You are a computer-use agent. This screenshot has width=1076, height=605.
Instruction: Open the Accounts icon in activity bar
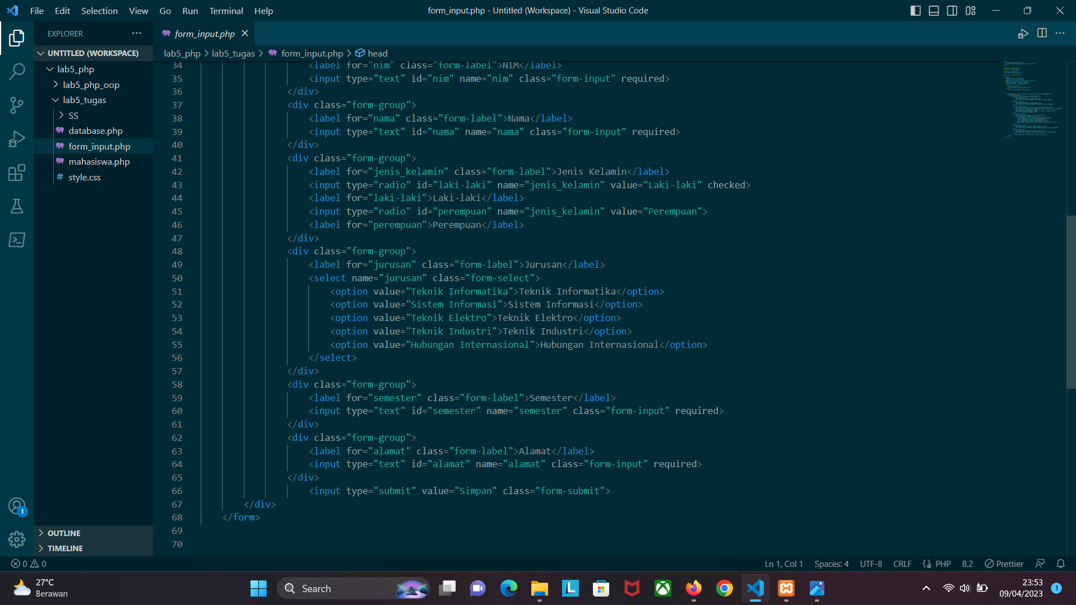point(17,505)
